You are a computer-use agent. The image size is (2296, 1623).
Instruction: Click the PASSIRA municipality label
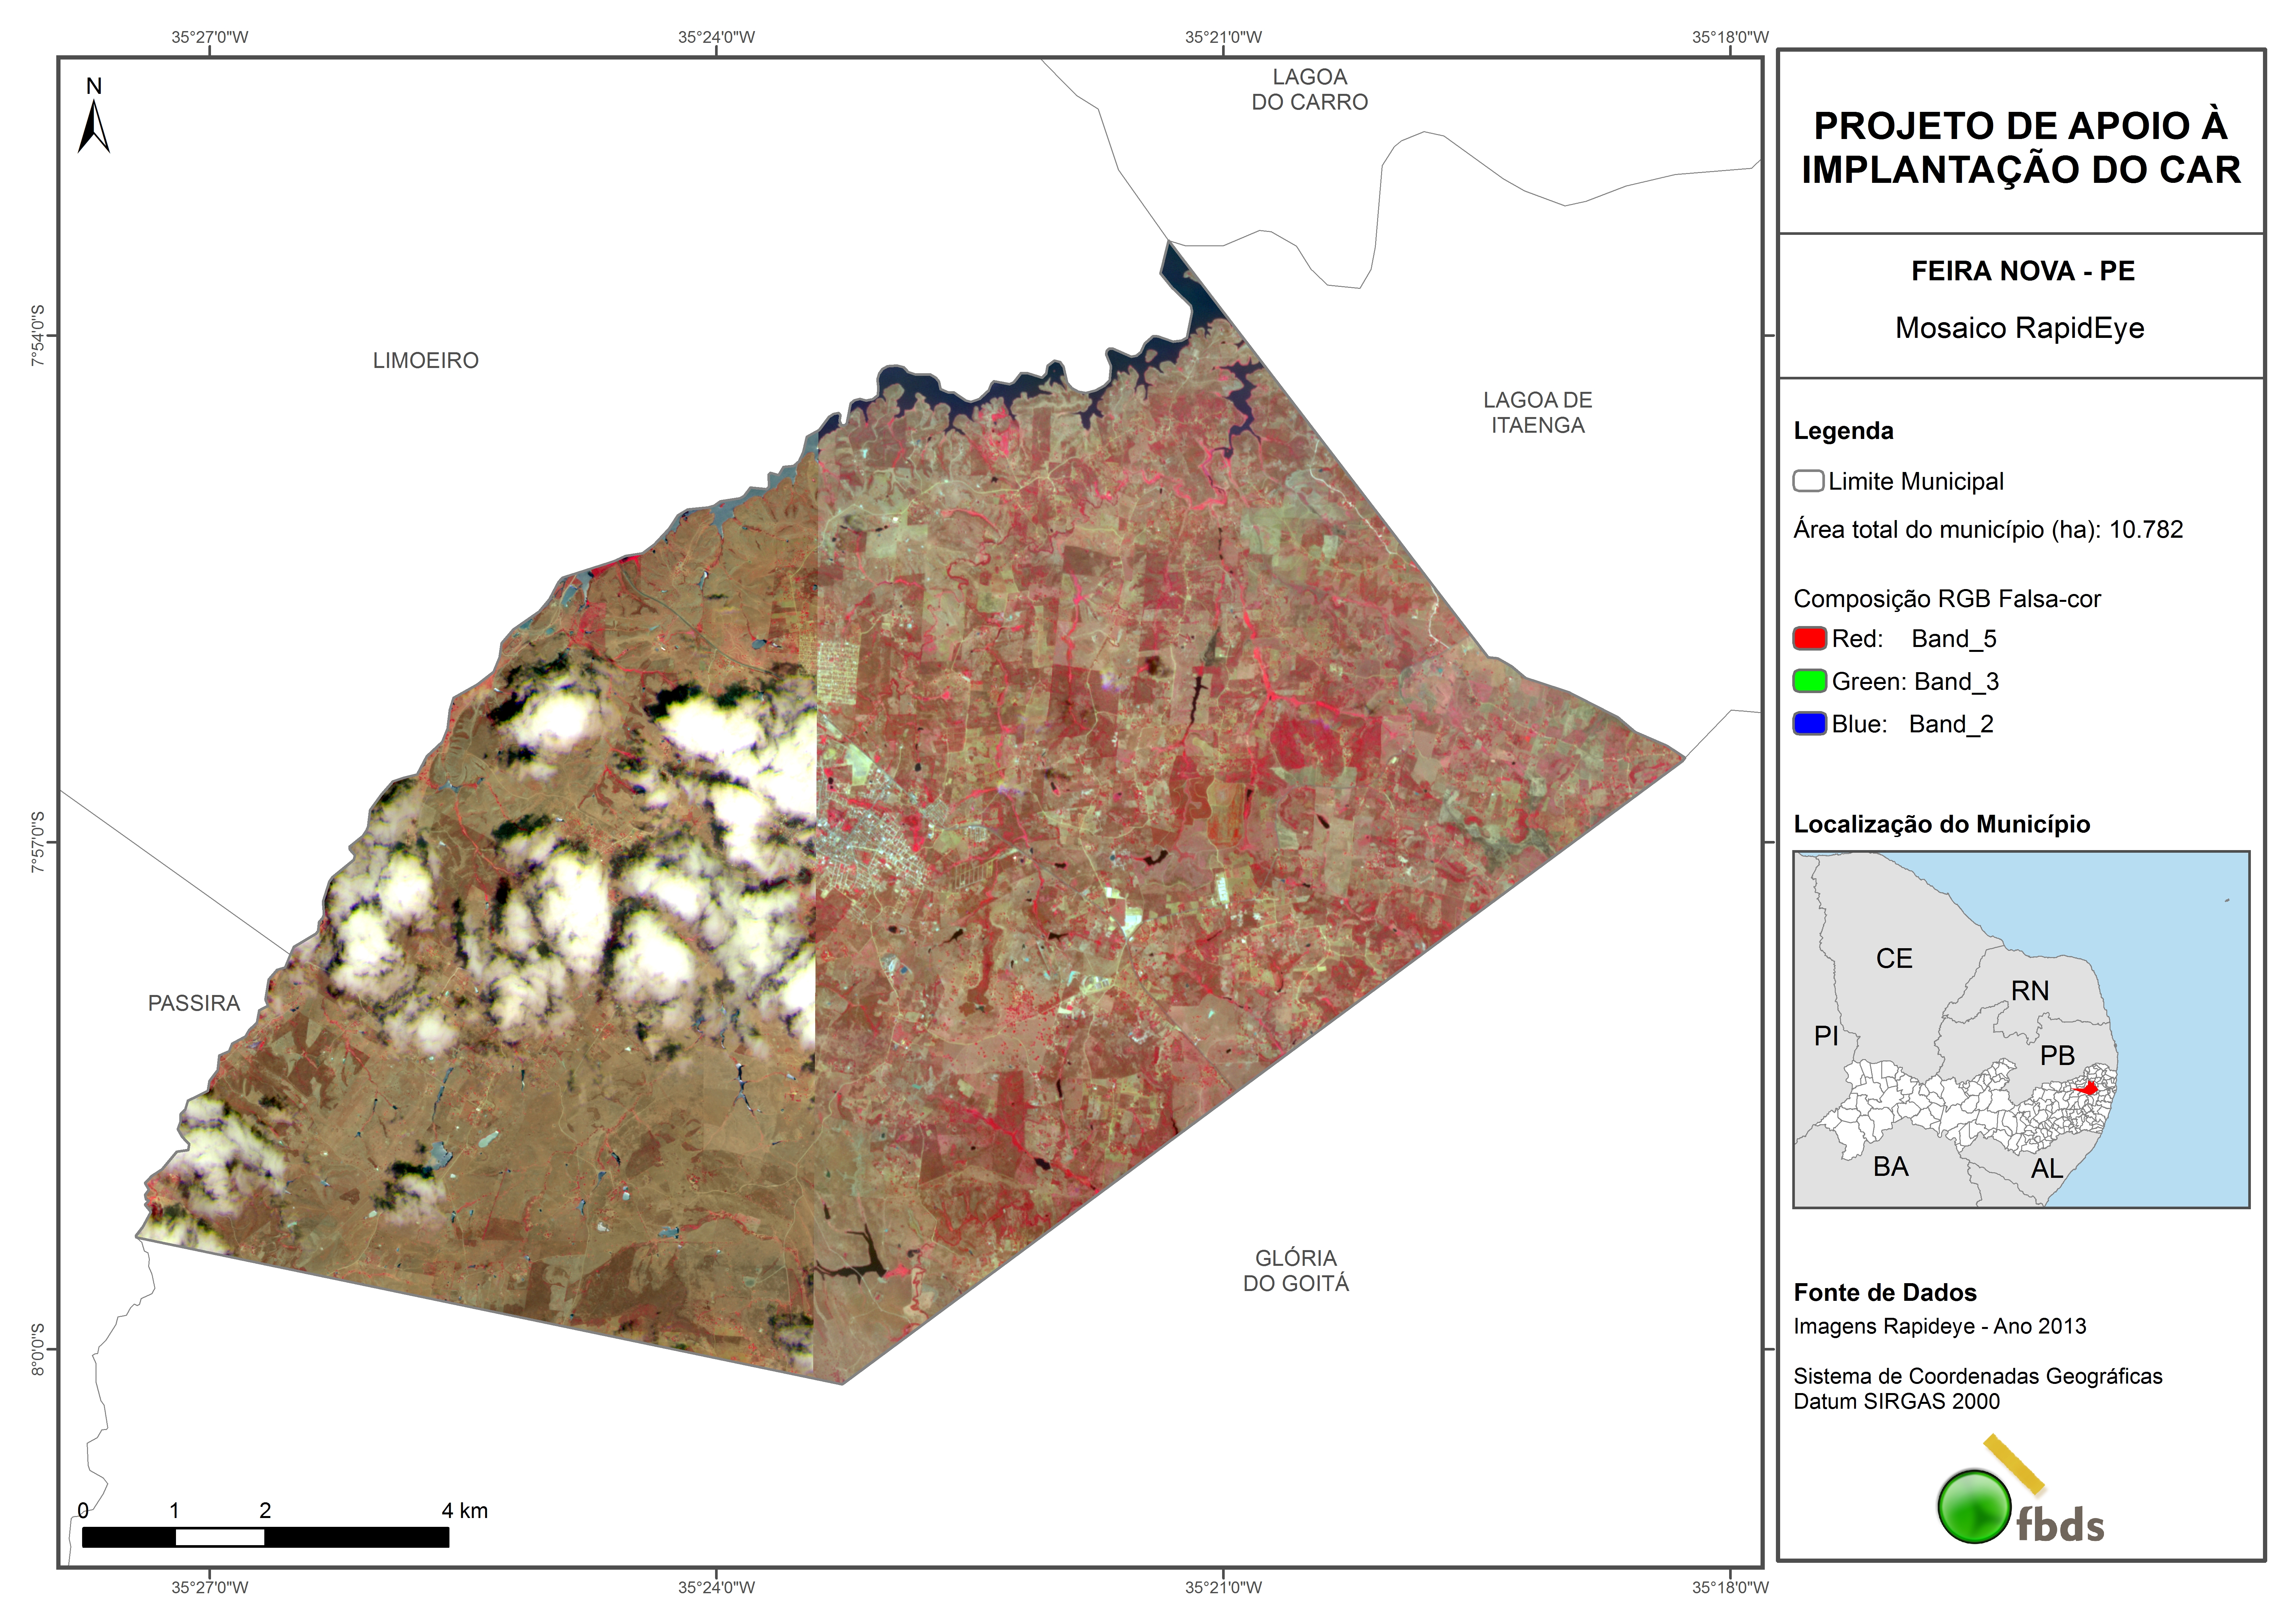point(194,1003)
